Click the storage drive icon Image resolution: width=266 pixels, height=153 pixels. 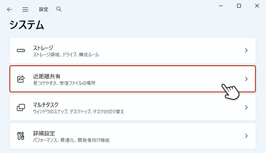(x=21, y=51)
